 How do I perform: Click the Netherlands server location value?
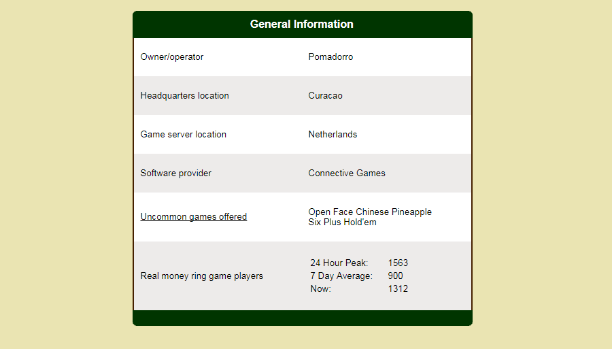click(x=333, y=135)
